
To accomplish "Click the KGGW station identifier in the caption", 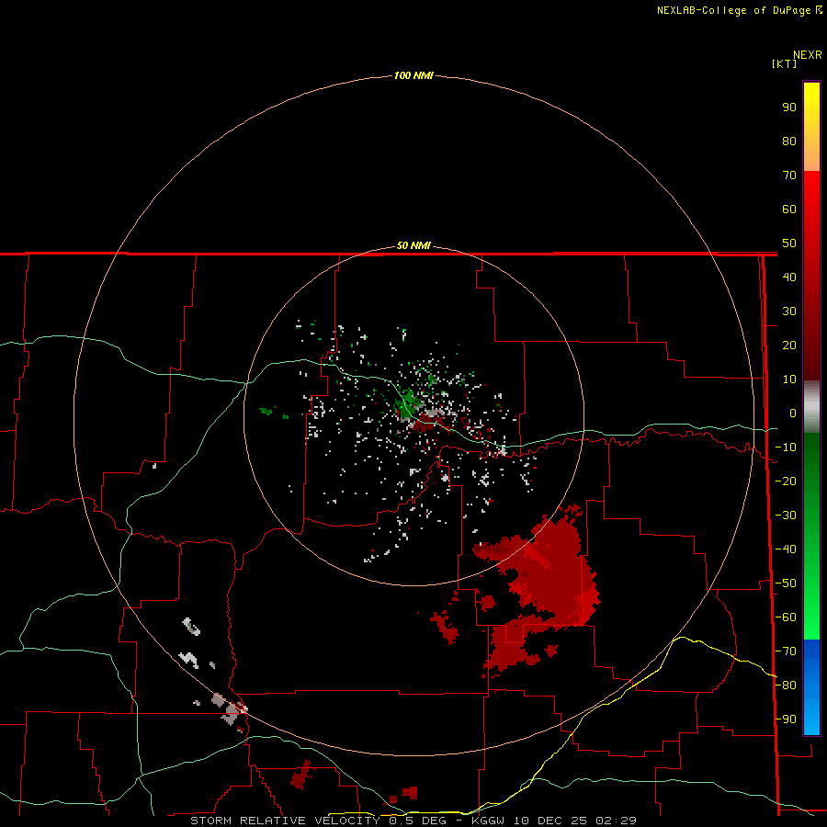I will pos(488,821).
